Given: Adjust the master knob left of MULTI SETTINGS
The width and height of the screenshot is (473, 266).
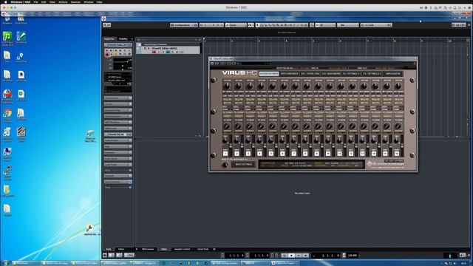Looking at the screenshot, I should point(225,165).
